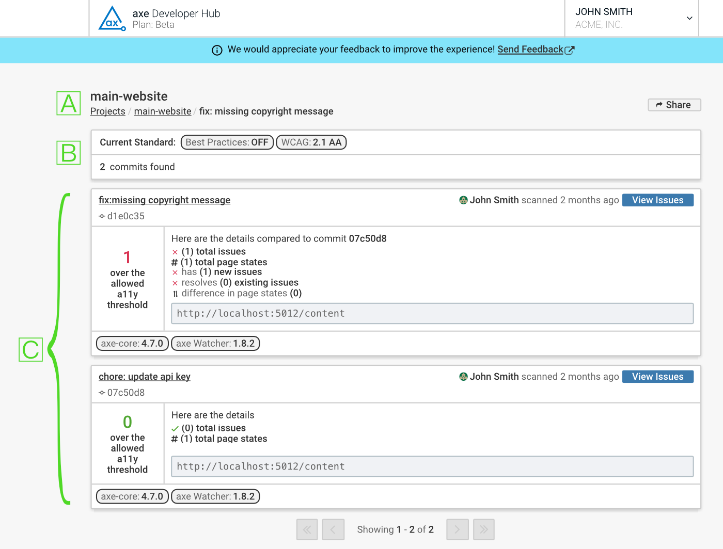The width and height of the screenshot is (723, 549).
Task: Click the external link icon beside Send Feedback
Action: click(x=570, y=50)
